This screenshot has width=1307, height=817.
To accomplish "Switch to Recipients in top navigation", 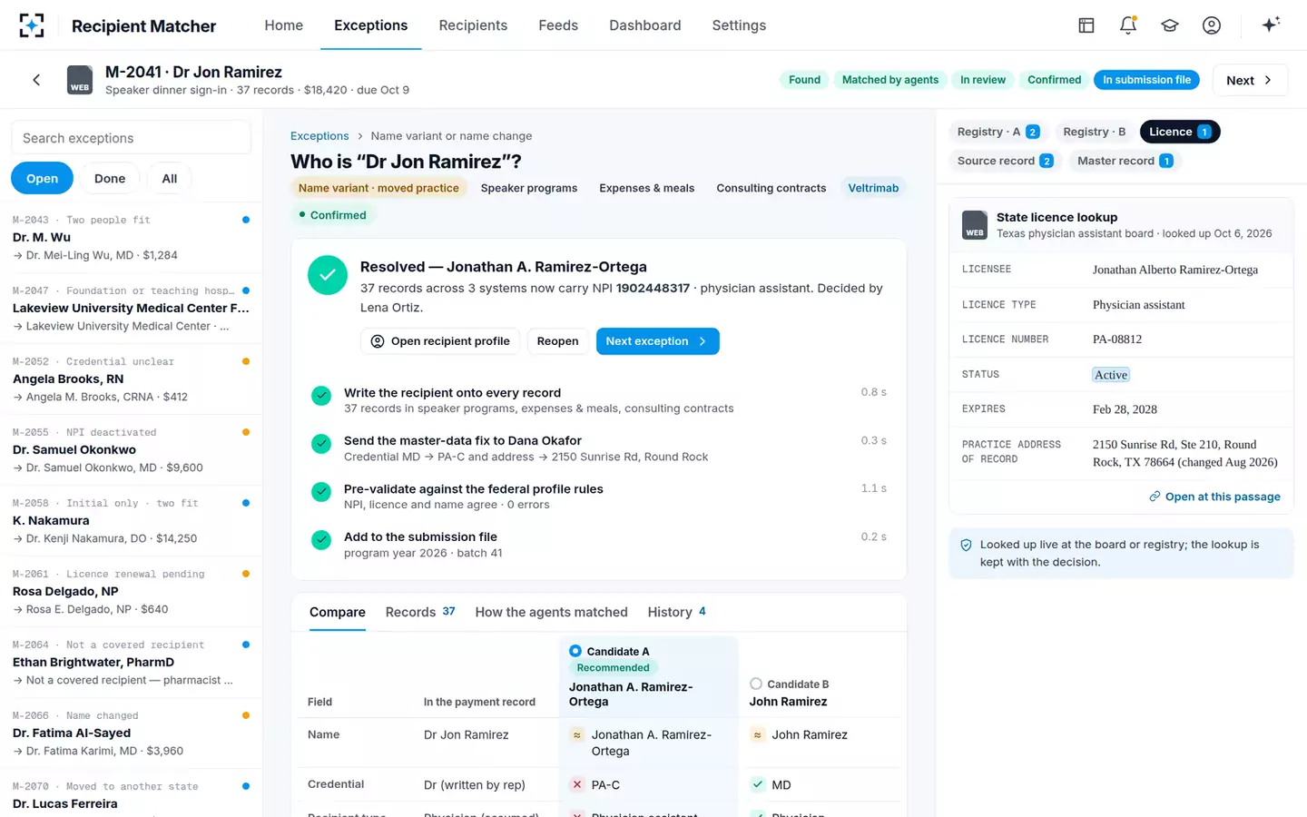I will pyautogui.click(x=473, y=25).
